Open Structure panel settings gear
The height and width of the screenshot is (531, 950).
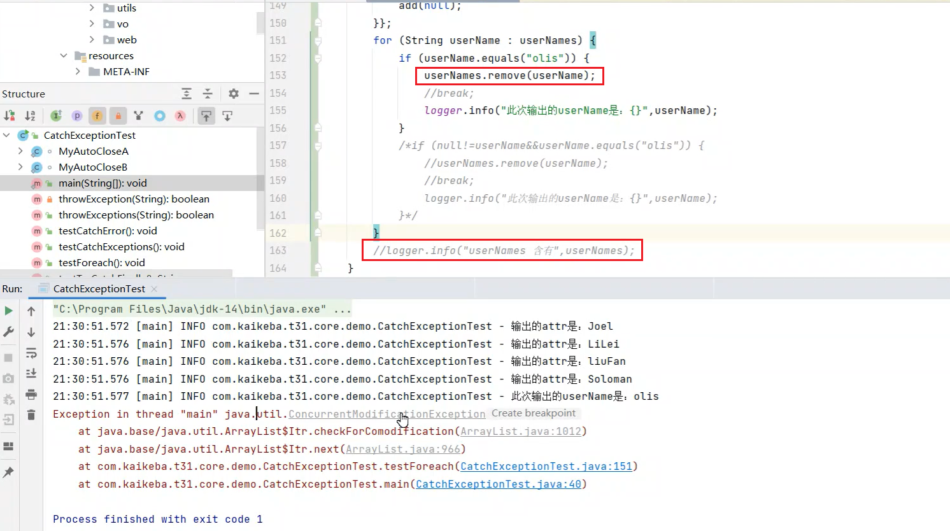tap(234, 94)
